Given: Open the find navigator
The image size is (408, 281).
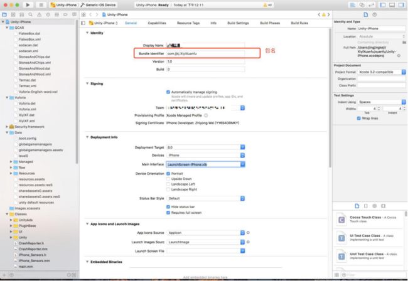Looking at the screenshot, I should (x=31, y=14).
